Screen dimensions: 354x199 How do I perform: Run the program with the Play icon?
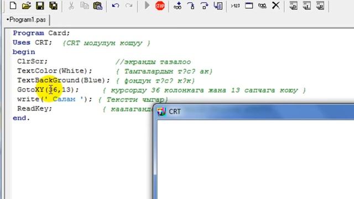[147, 6]
